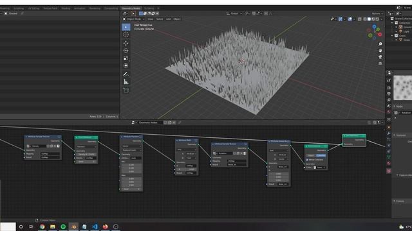Collapse the Collection row in outliner
412x231 pixels.
tap(392, 23)
